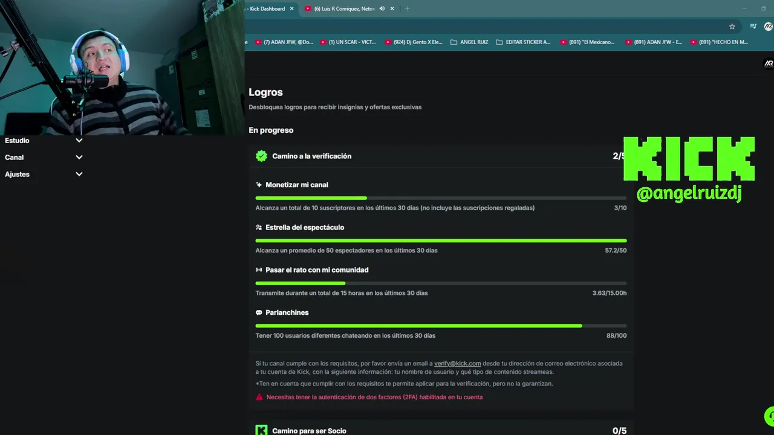Click the 88/100 chatters value
The width and height of the screenshot is (774, 435).
click(617, 335)
